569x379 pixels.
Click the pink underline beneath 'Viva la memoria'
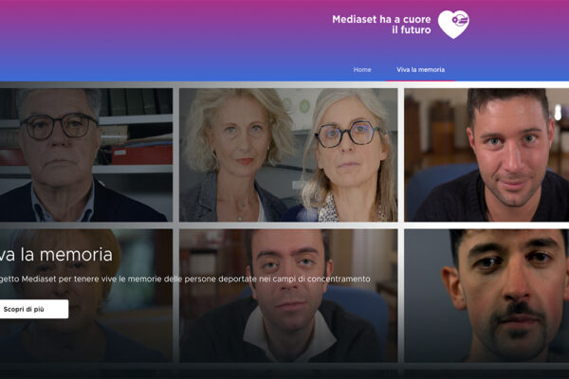420,81
